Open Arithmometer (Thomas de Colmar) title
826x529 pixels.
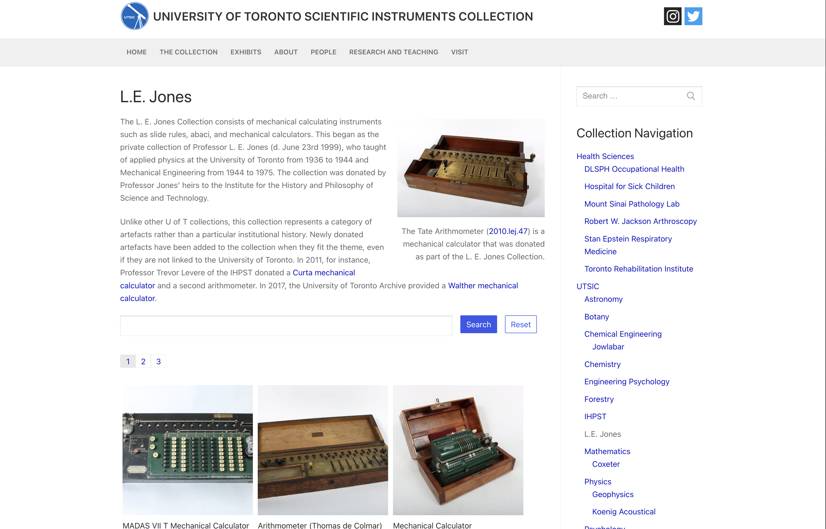click(x=320, y=525)
